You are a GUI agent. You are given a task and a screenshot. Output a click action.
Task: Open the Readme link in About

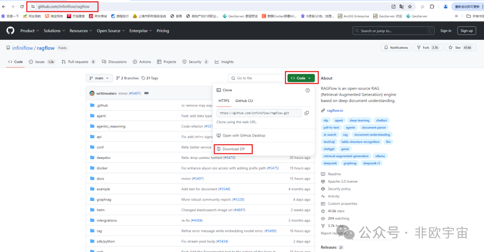[334, 174]
